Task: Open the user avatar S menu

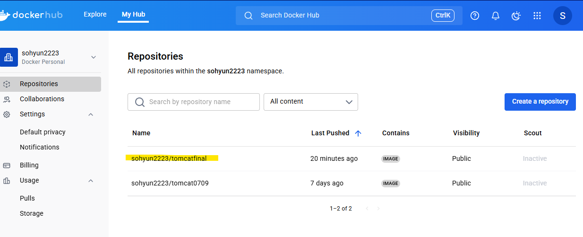Action: (562, 16)
